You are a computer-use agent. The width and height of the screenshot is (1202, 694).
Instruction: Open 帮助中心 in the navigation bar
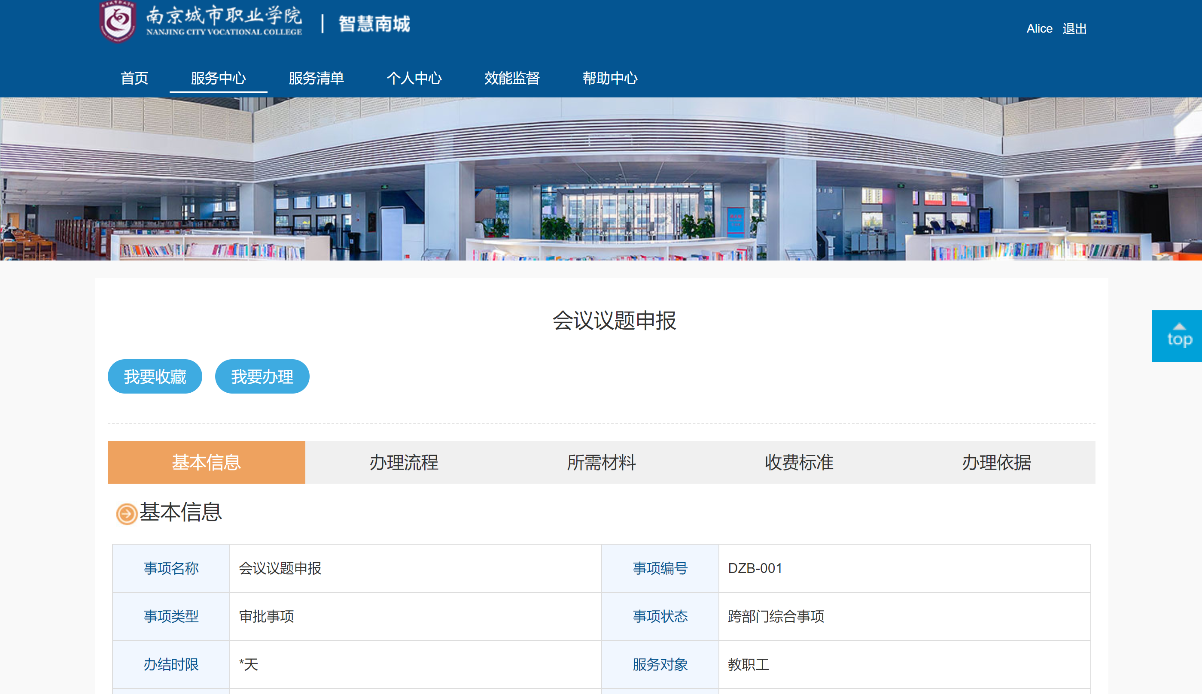610,78
